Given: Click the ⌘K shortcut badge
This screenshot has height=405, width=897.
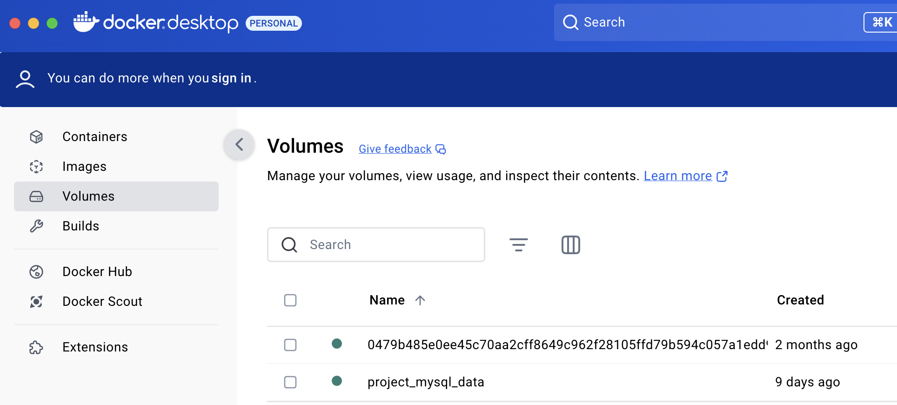Looking at the screenshot, I should pyautogui.click(x=881, y=22).
